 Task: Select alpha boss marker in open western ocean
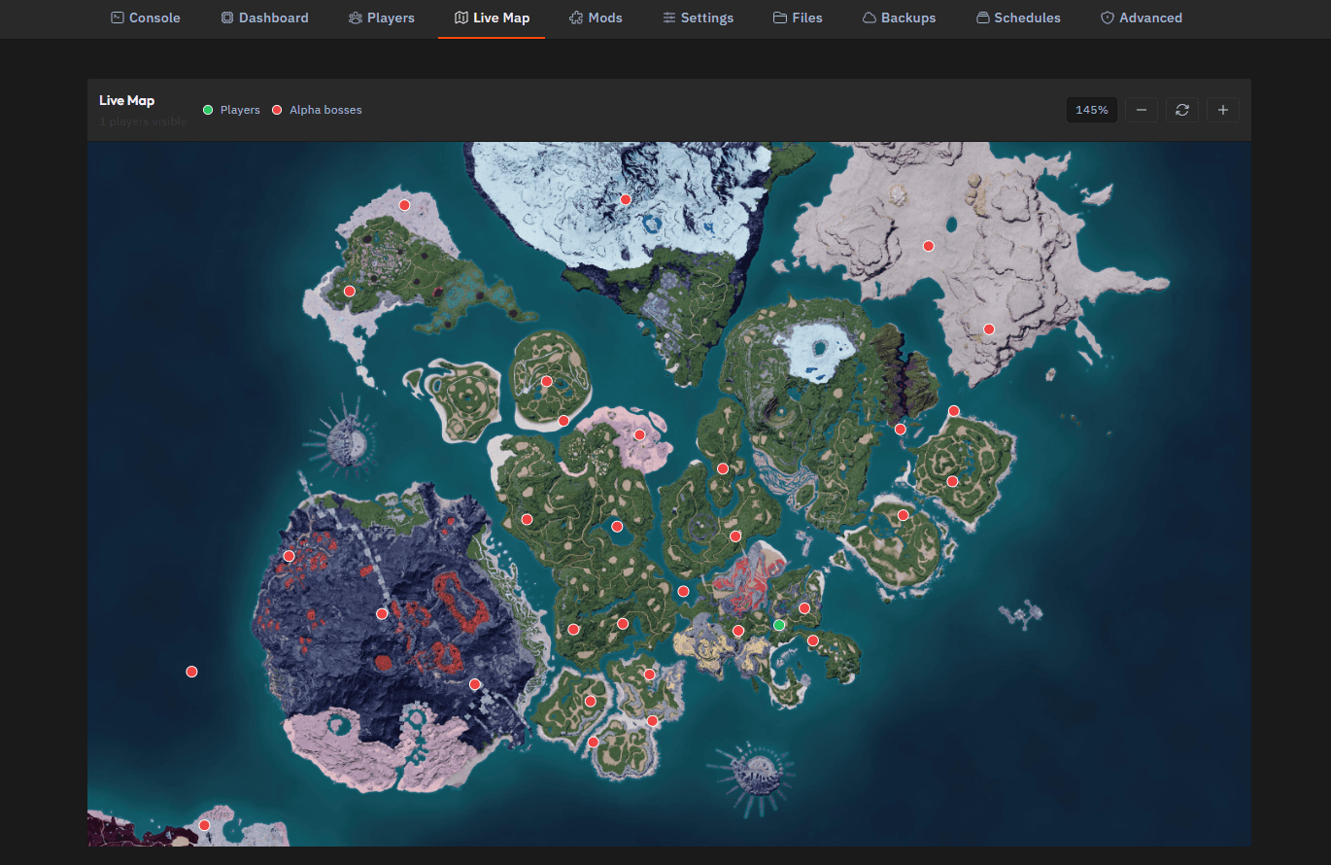coord(191,672)
